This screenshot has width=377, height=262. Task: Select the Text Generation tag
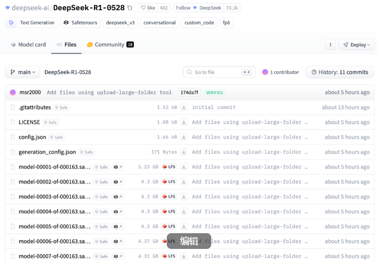pyautogui.click(x=31, y=23)
